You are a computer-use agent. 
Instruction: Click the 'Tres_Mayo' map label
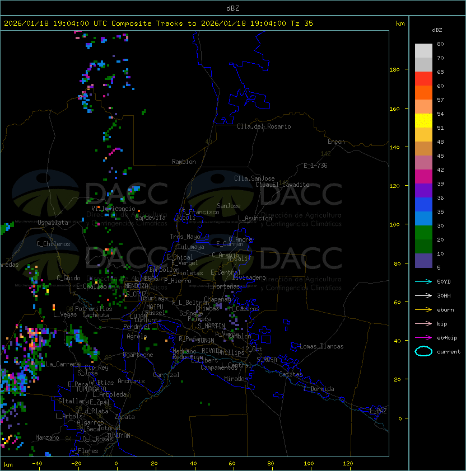pos(185,237)
